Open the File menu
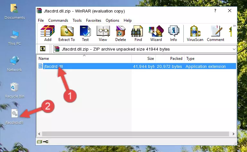Image resolution: width=247 pixels, height=152 pixels. click(41, 20)
